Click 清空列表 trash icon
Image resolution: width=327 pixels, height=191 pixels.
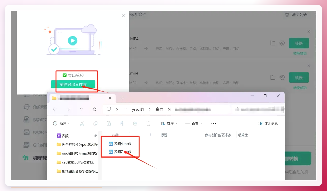pyautogui.click(x=287, y=15)
